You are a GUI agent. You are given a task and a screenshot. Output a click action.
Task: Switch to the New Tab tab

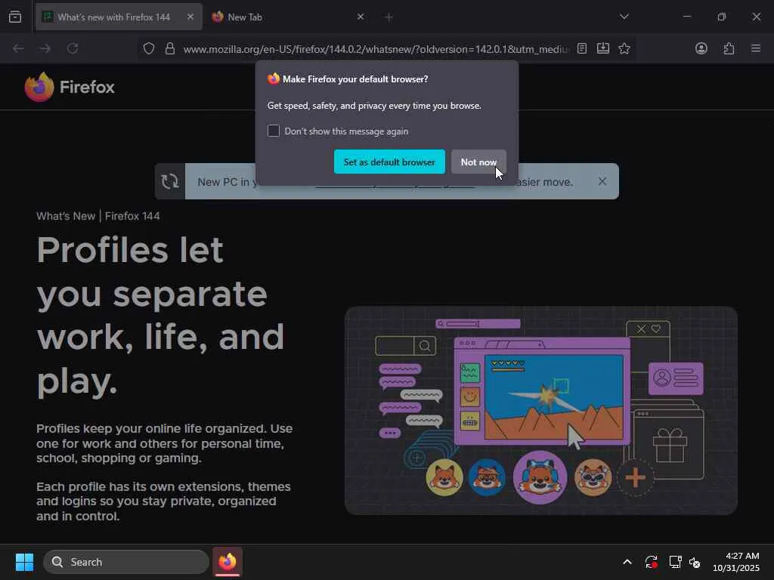tap(289, 17)
